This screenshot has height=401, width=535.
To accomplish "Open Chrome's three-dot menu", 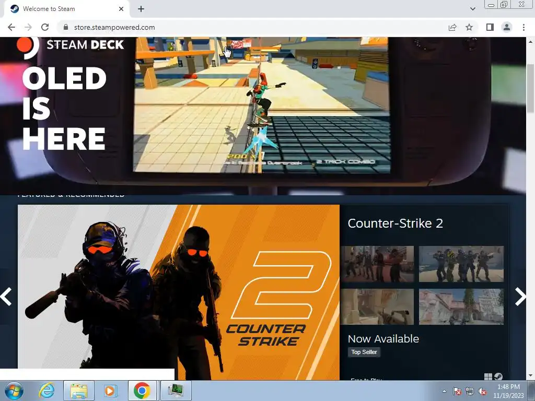I will 524,27.
